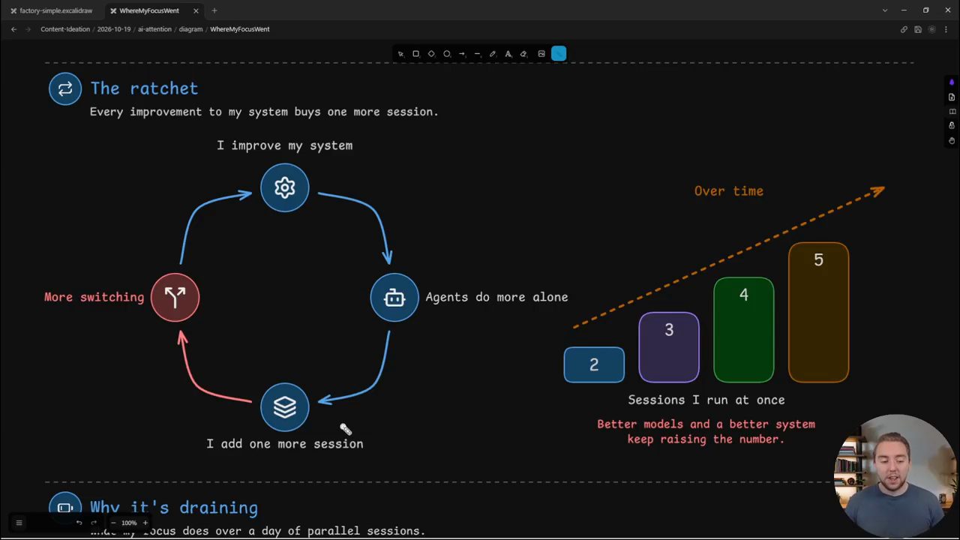The height and width of the screenshot is (540, 960).
Task: Open the diagram breadcrumb folder
Action: (x=190, y=29)
